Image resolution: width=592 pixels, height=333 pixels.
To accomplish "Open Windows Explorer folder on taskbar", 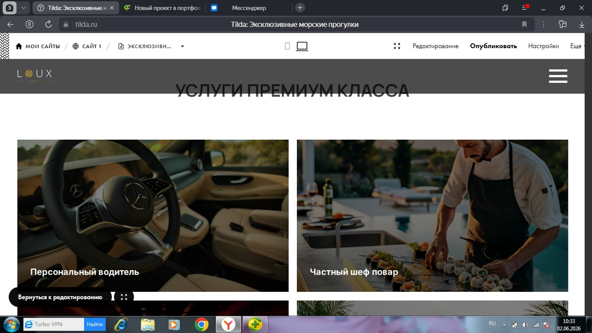I will click(148, 325).
